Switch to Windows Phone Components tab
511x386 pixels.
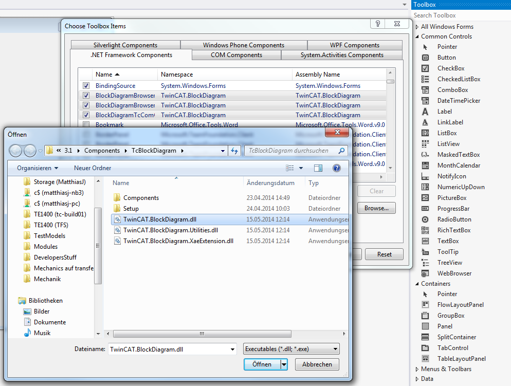244,45
